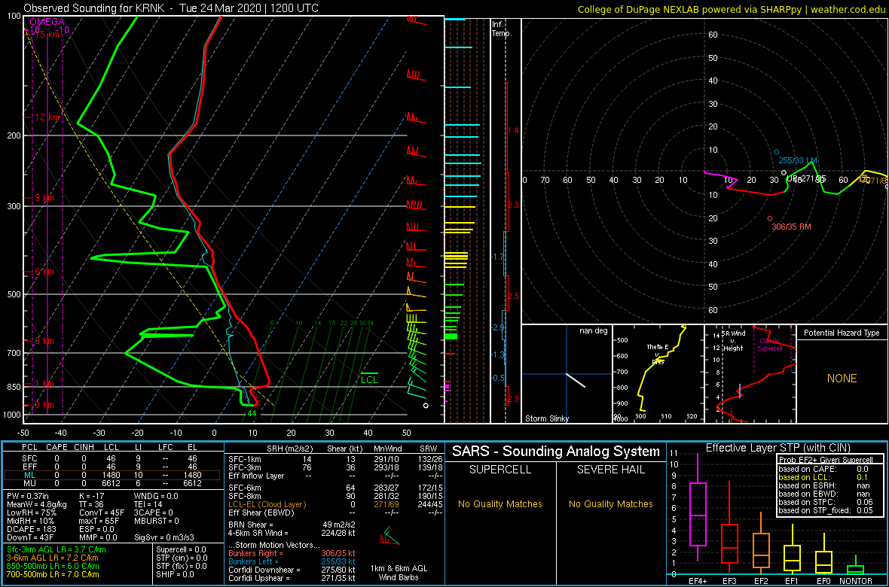
Task: Click the "LCL-EL (Cloud Layer)" row label
Action: [x=267, y=505]
